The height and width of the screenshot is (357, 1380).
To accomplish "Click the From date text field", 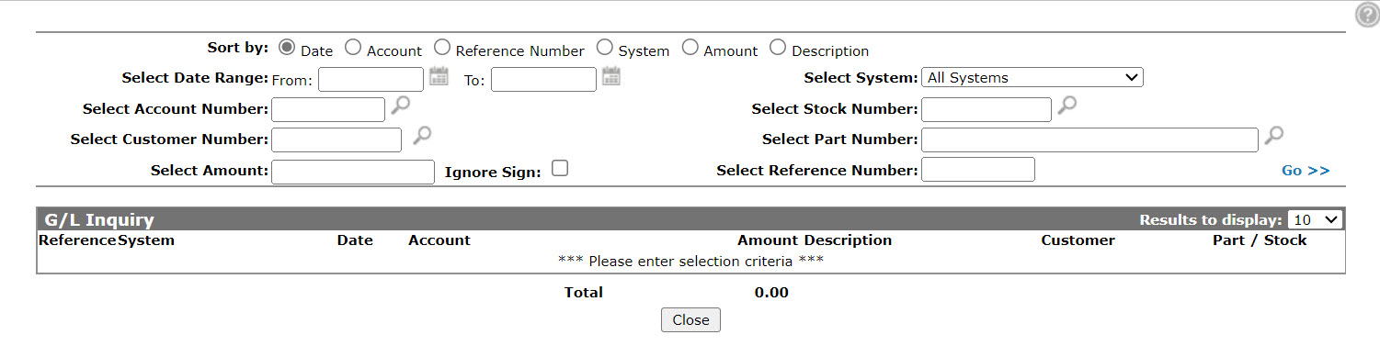I will 371,80.
